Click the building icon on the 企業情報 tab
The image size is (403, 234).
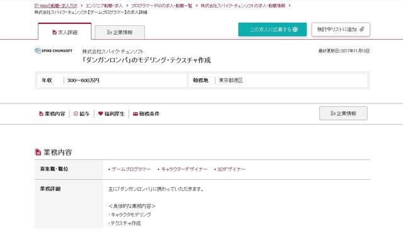click(x=109, y=32)
